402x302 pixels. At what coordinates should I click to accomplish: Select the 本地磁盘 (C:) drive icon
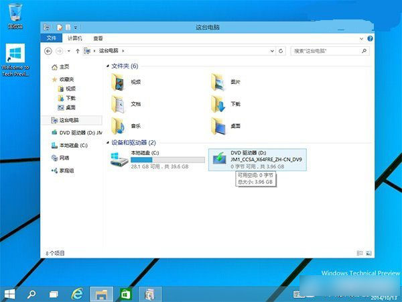[x=120, y=158]
